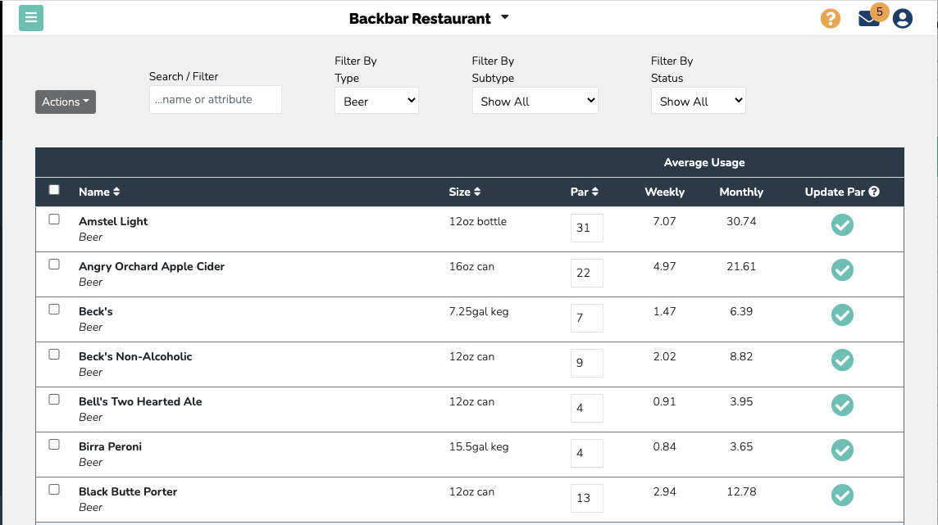Open the Actions menu
The height and width of the screenshot is (525, 938).
[65, 102]
